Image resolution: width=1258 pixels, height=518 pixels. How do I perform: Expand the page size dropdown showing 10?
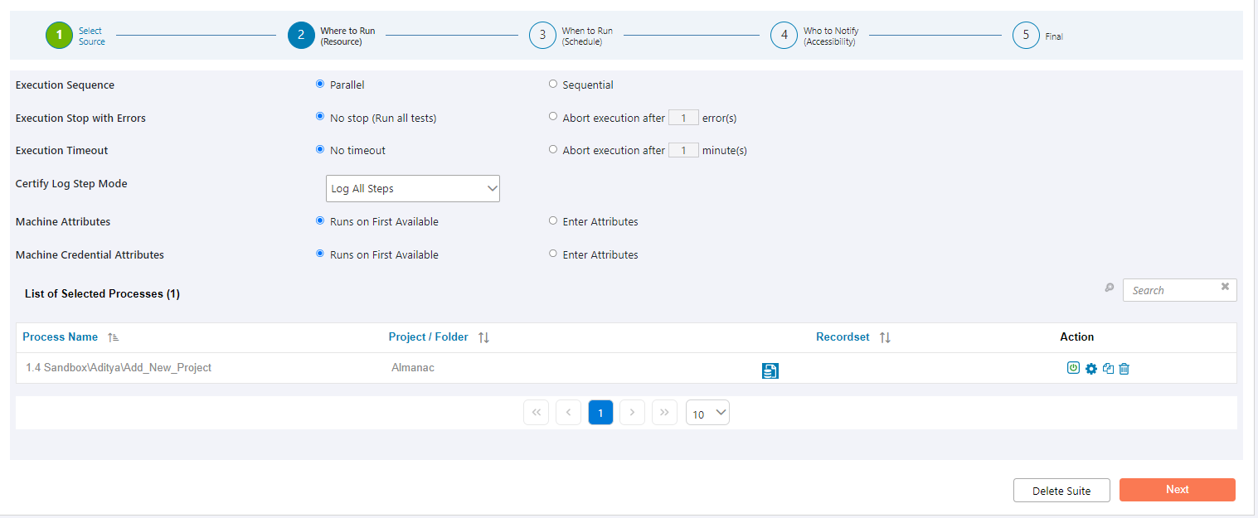point(707,413)
